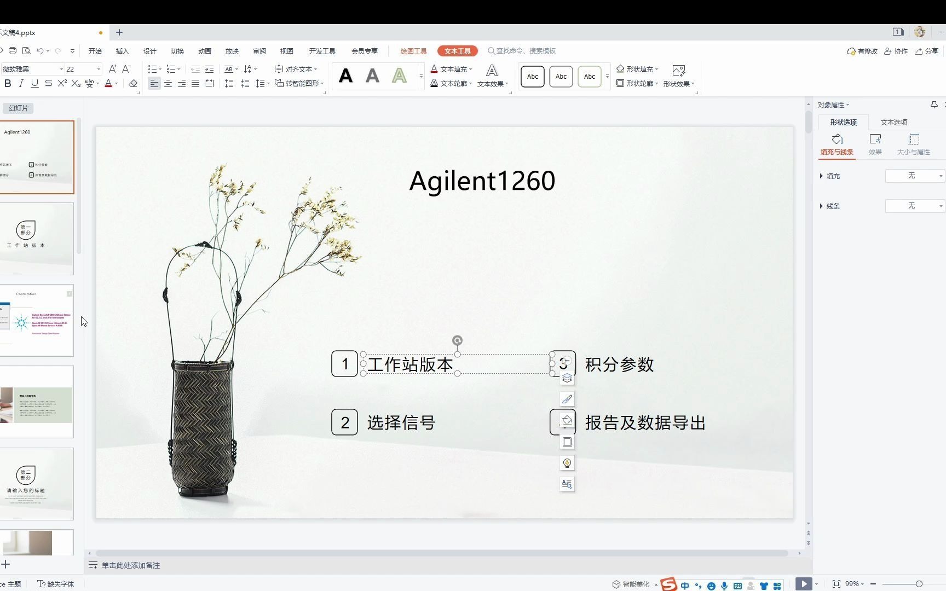Viewport: 946px width, 591px height.
Task: Clear text formatting with eraser icon
Action: (133, 84)
